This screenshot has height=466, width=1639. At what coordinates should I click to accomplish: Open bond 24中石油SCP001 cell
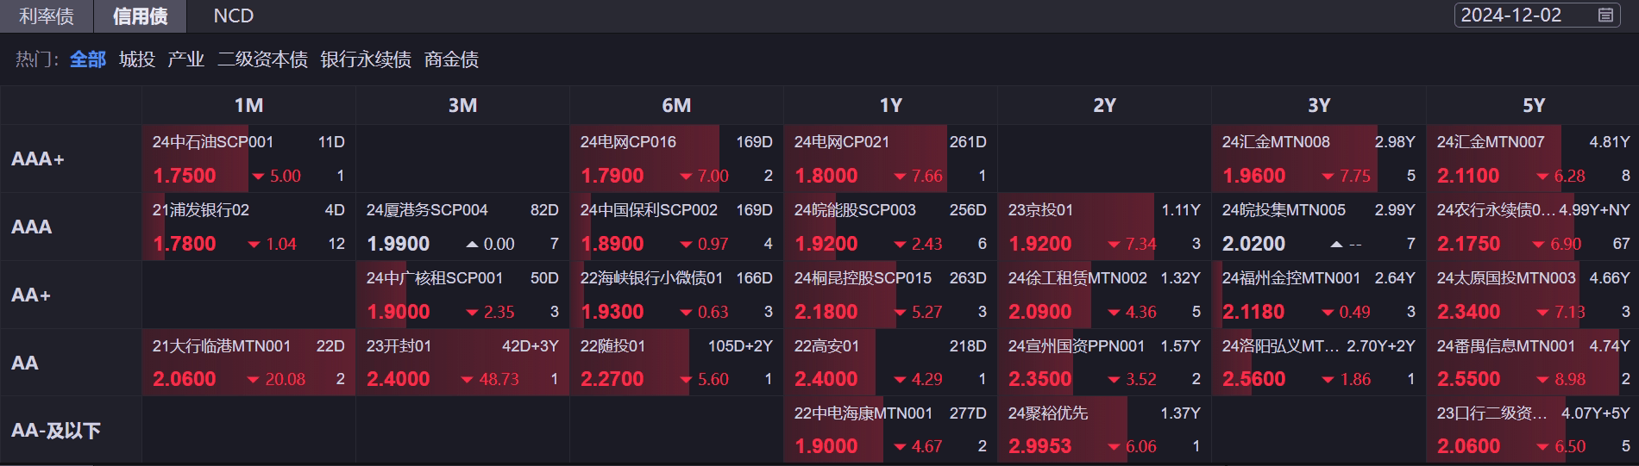click(213, 142)
